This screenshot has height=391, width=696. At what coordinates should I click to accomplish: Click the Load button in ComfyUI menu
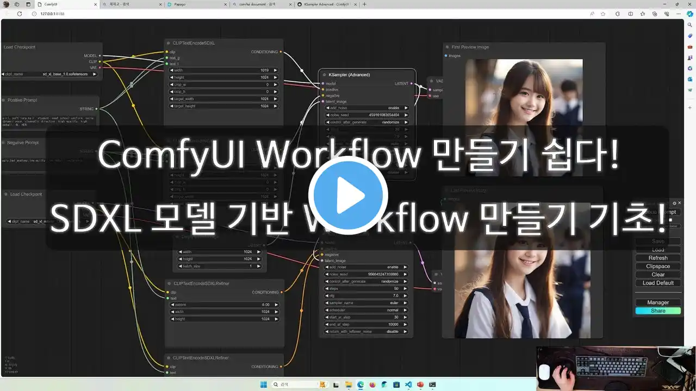coord(658,250)
